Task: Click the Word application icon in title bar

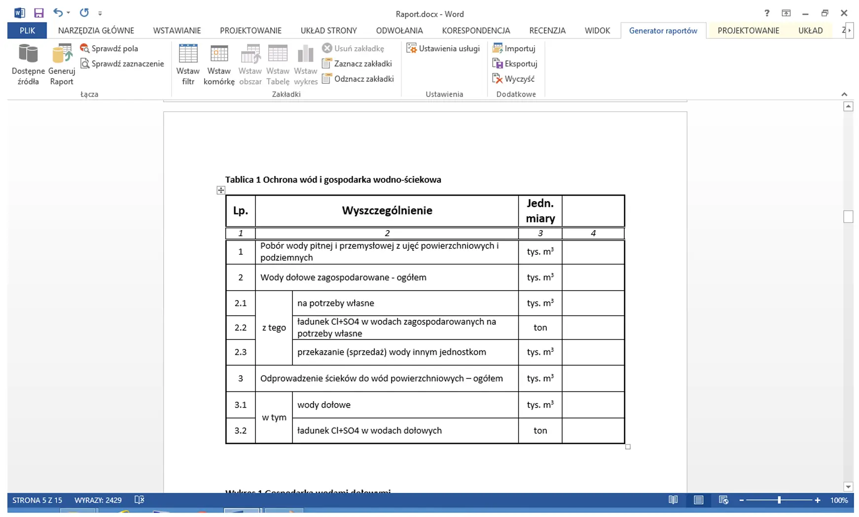Action: (19, 13)
